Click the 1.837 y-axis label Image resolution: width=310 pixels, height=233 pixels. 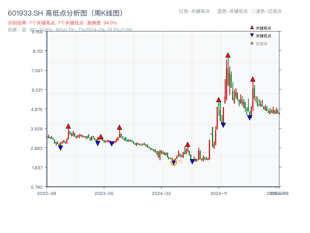point(37,168)
